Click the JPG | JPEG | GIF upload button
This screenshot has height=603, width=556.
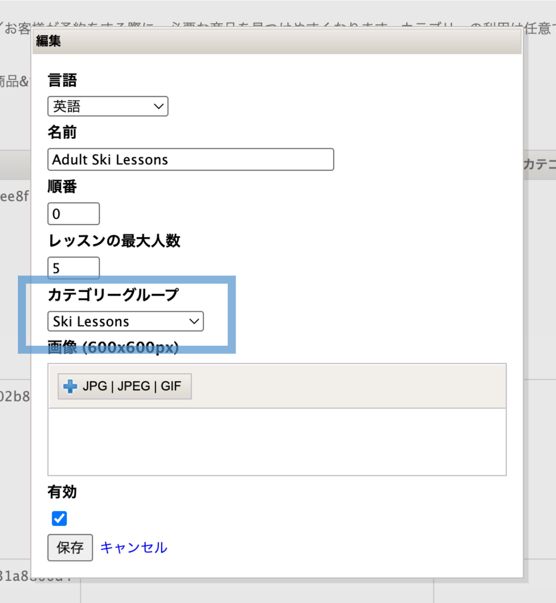click(x=125, y=386)
